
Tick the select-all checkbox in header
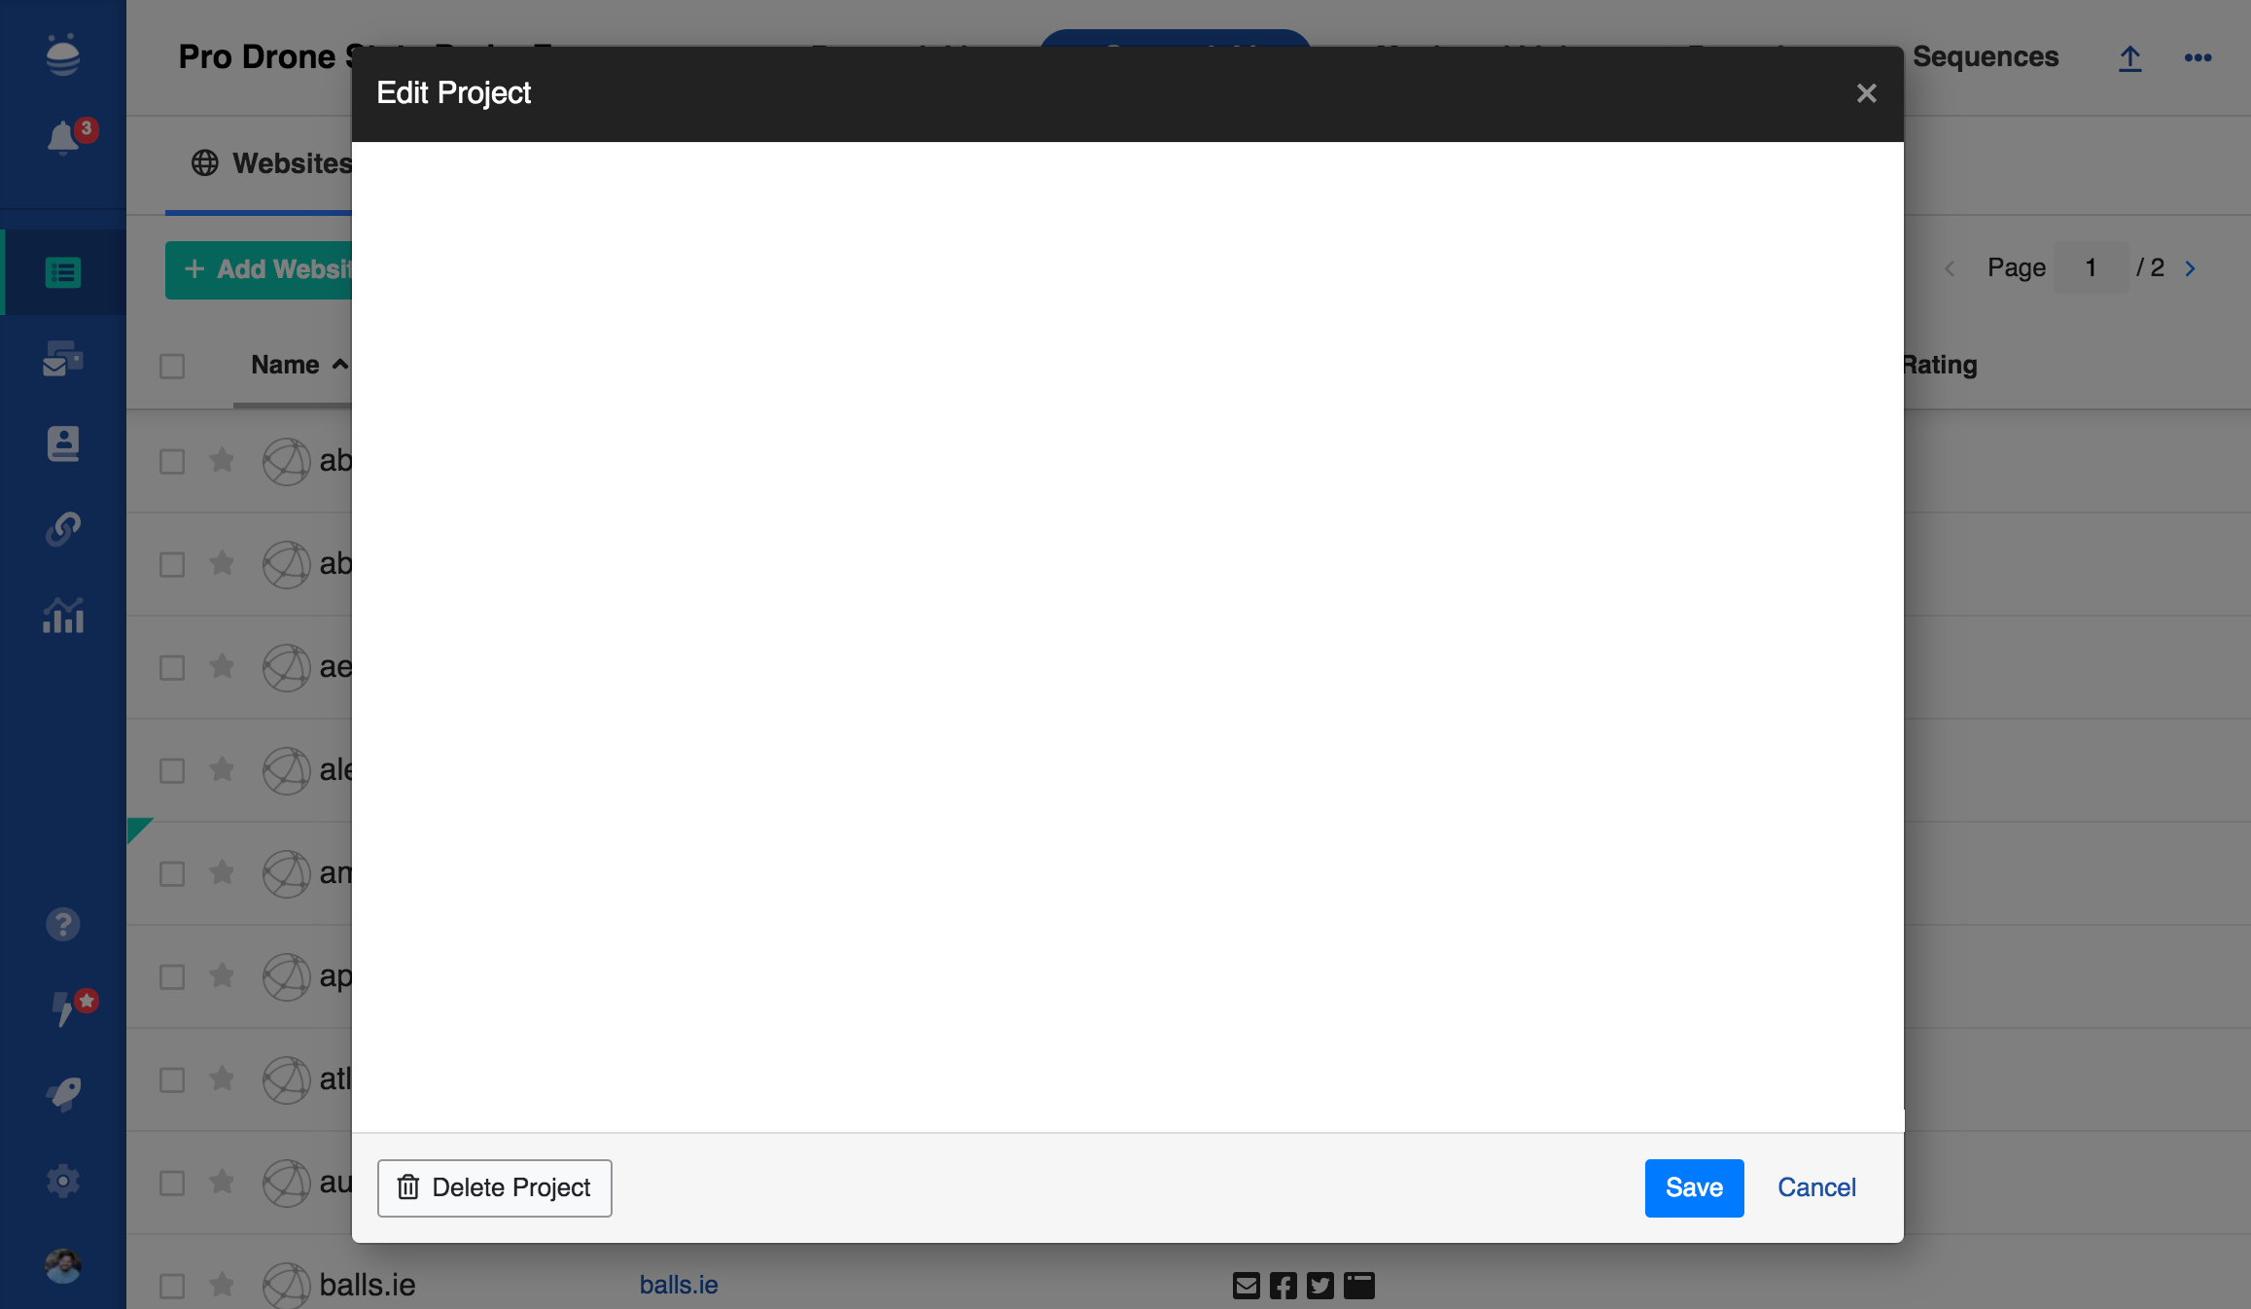point(172,367)
